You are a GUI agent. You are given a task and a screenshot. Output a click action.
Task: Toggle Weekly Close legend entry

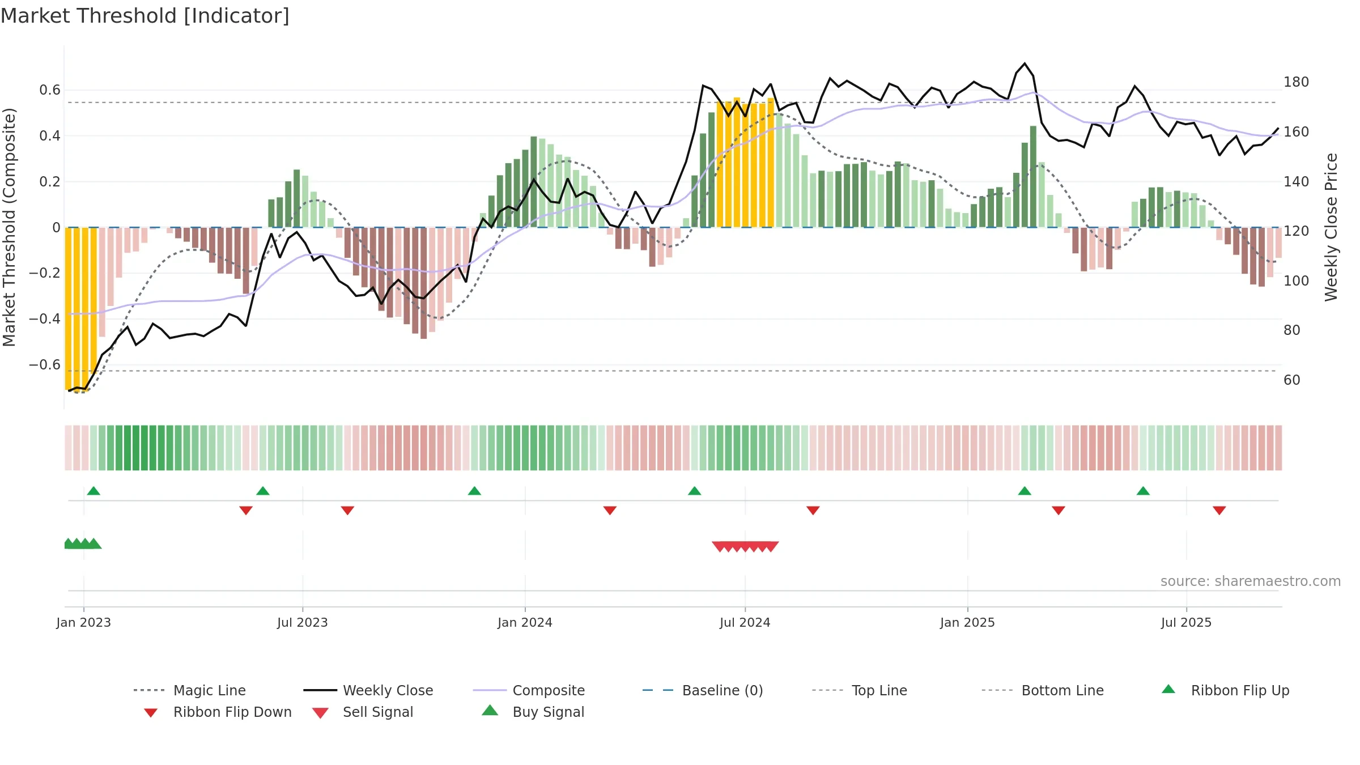click(368, 690)
